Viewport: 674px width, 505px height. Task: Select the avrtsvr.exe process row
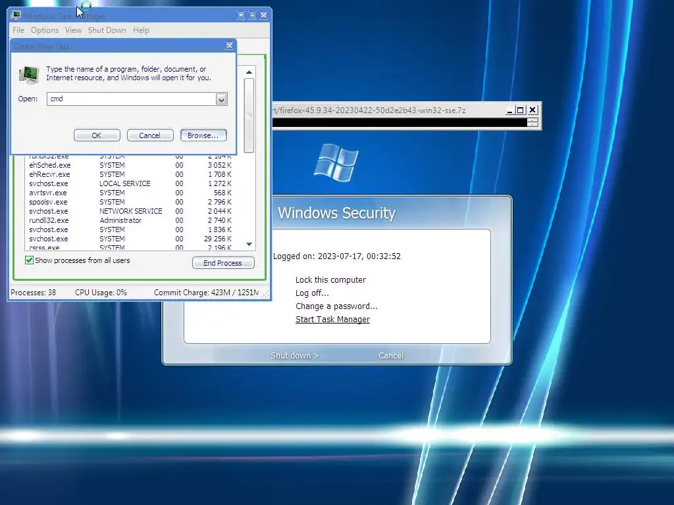point(130,193)
